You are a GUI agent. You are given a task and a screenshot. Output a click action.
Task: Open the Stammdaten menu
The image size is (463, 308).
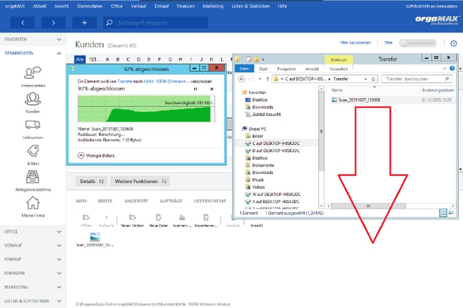pos(89,6)
